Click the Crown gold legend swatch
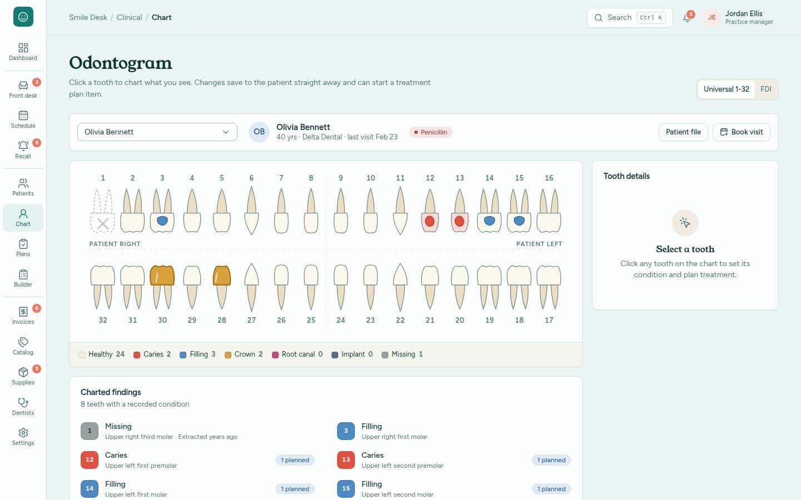The image size is (801, 500). click(228, 354)
